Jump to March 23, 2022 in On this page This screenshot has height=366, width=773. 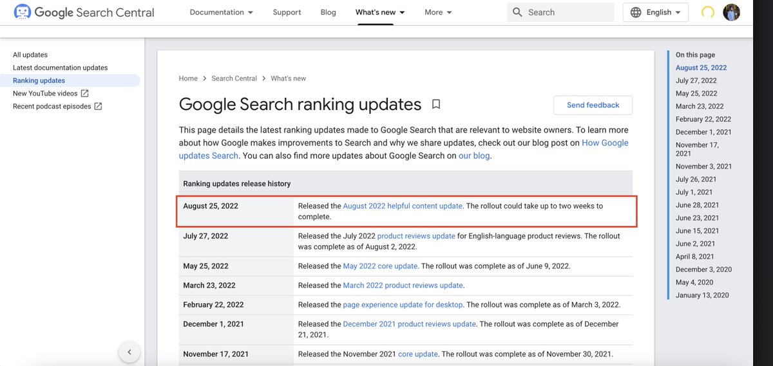pos(700,106)
